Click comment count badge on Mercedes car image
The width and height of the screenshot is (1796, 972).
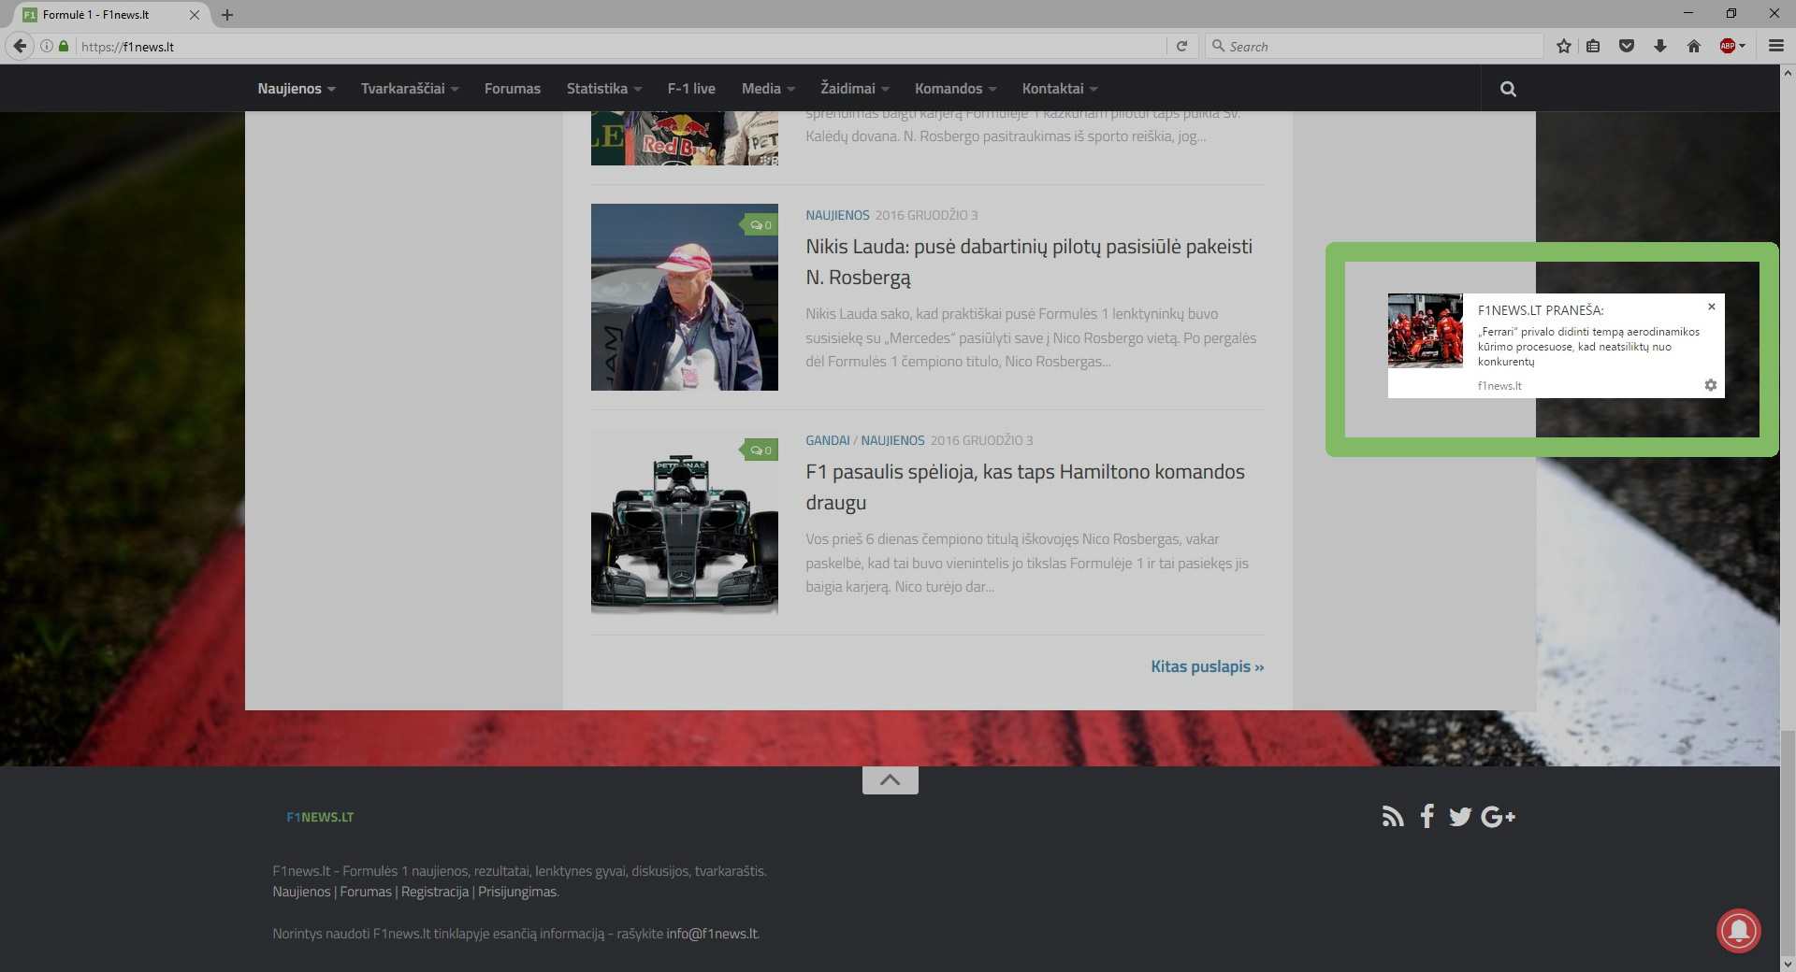[x=759, y=450]
